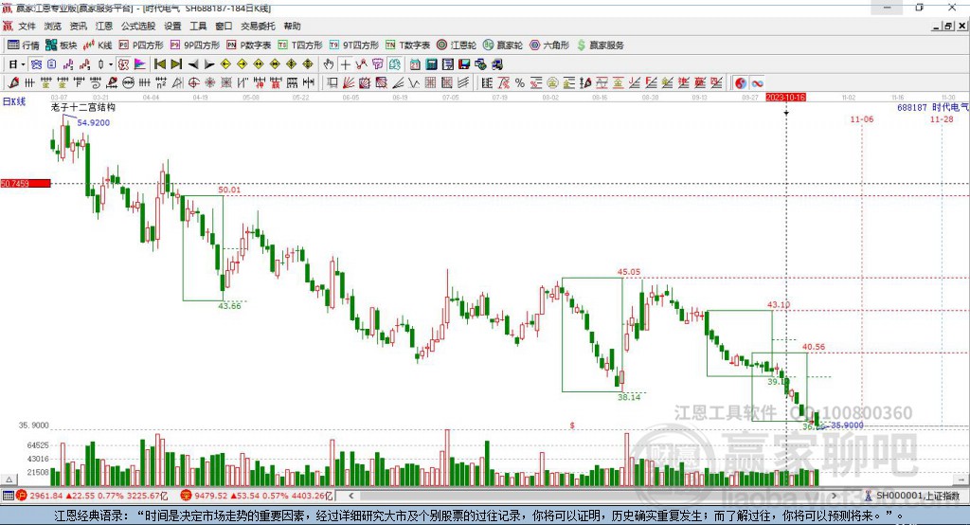970x525 pixels.
Task: Open the T数字表 tool
Action: (x=407, y=45)
